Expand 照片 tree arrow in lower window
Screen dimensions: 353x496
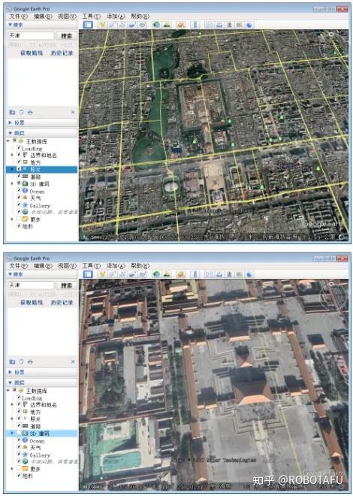click(x=12, y=419)
